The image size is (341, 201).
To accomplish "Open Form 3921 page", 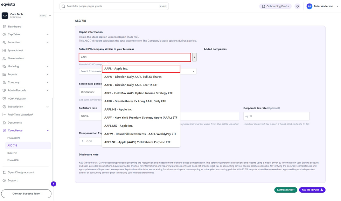I will 14,138.
